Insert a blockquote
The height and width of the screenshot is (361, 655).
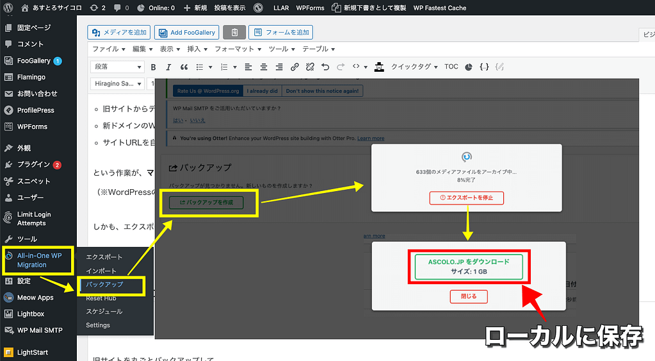pos(184,67)
